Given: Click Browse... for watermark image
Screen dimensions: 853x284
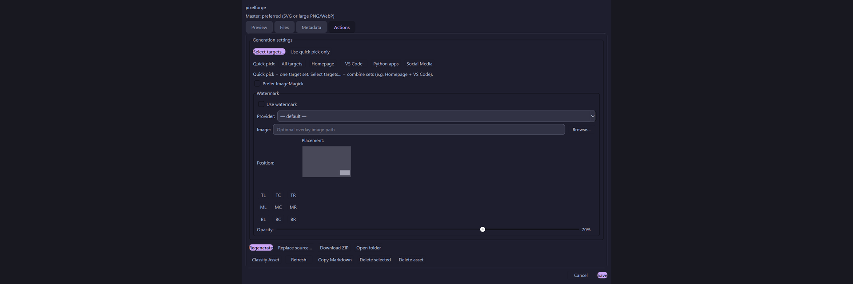Looking at the screenshot, I should [581, 130].
